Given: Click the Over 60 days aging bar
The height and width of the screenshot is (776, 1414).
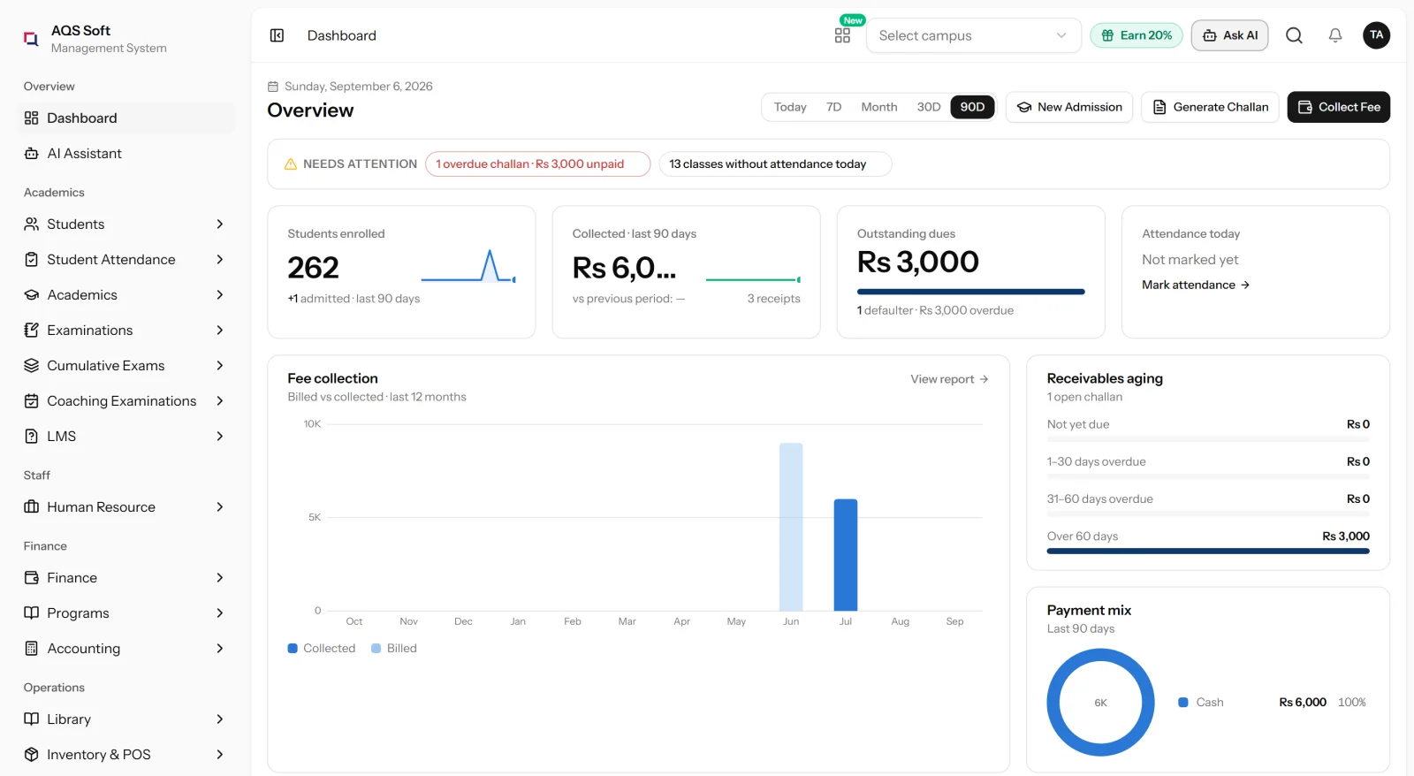Looking at the screenshot, I should point(1208,552).
